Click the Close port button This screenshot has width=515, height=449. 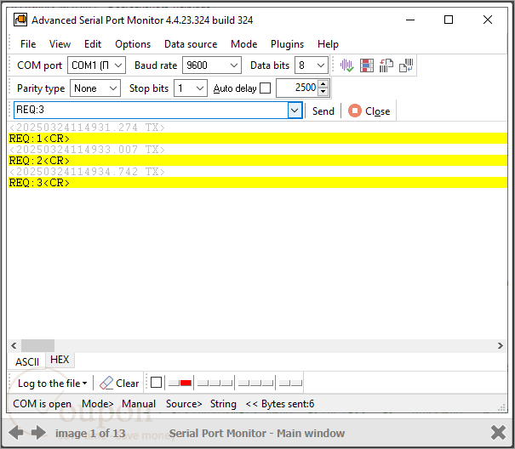[369, 111]
